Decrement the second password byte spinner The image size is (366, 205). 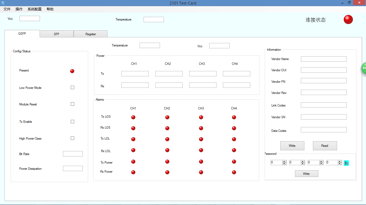tap(303, 164)
